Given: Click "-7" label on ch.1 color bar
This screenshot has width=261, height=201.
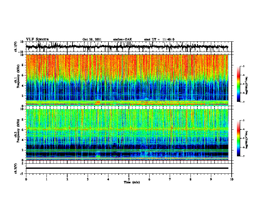Looking at the screenshot, I should tap(243, 102).
